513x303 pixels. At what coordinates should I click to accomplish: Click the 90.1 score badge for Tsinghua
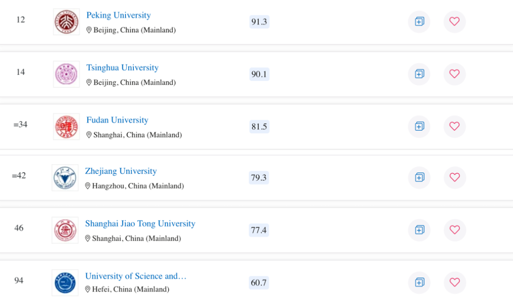point(259,74)
